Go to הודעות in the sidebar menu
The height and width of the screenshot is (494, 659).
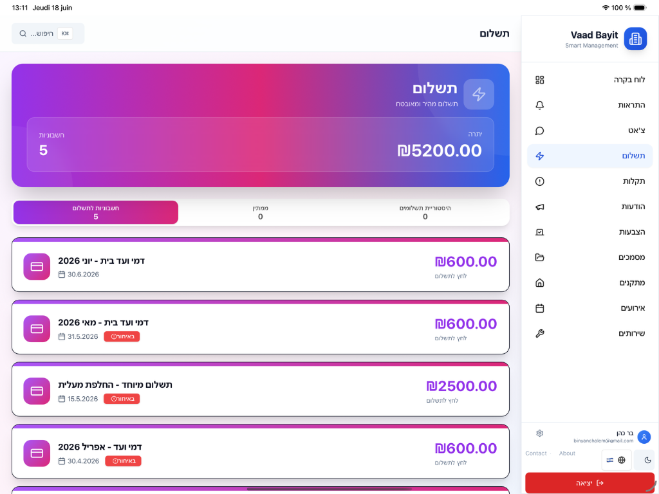(x=590, y=206)
